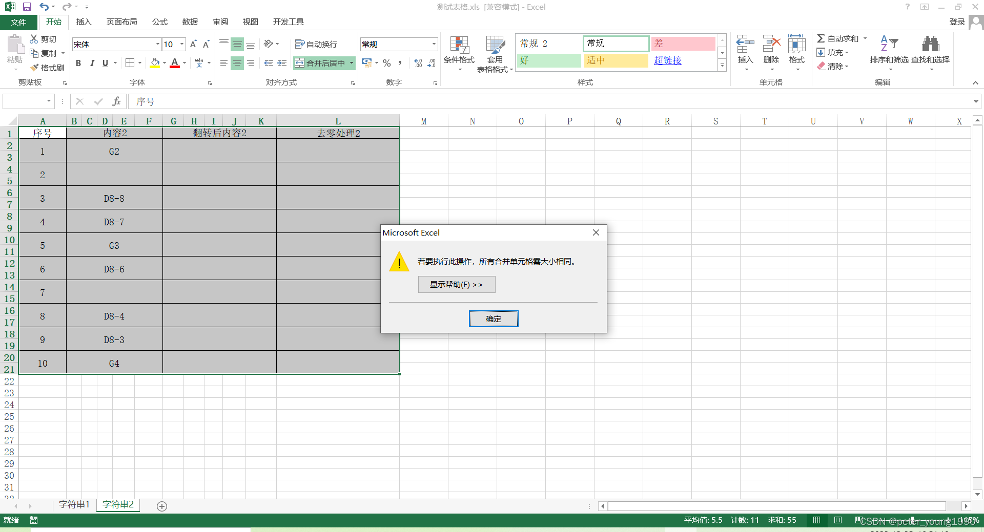Toggle center horizontal alignment
Viewport: 984px width, 532px height.
[237, 63]
